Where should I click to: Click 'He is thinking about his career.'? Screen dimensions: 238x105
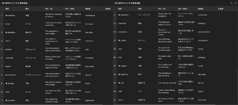(165, 40)
